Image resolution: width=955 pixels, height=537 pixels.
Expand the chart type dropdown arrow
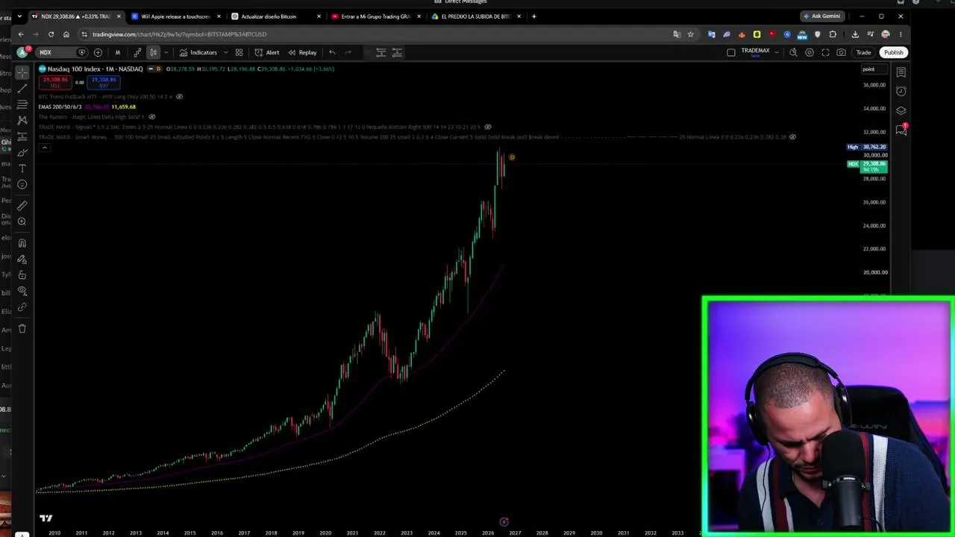coord(166,52)
